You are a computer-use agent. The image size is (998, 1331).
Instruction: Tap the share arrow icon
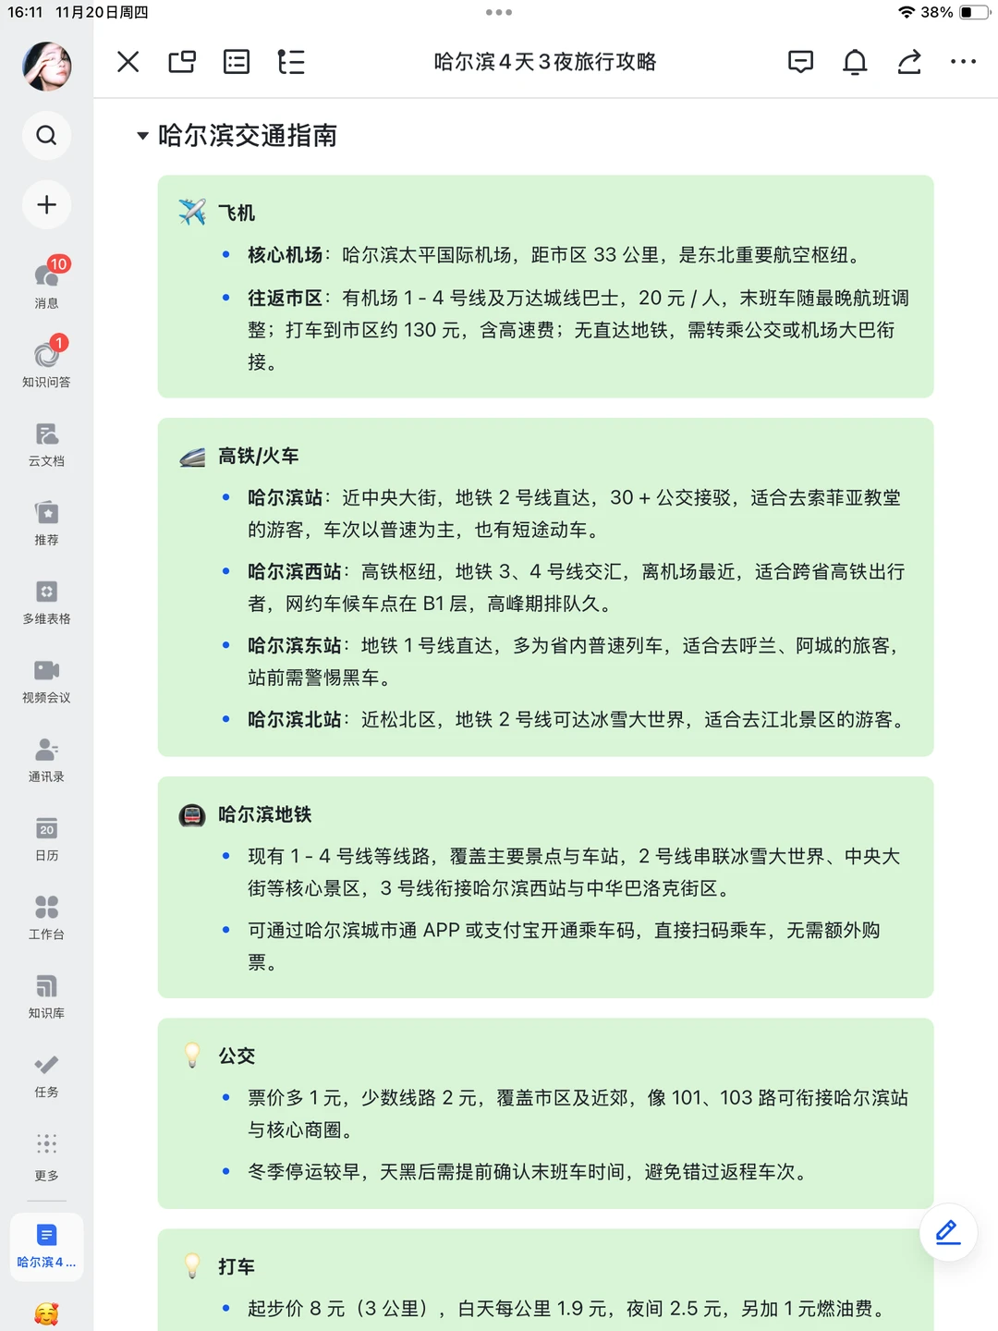[x=908, y=62]
